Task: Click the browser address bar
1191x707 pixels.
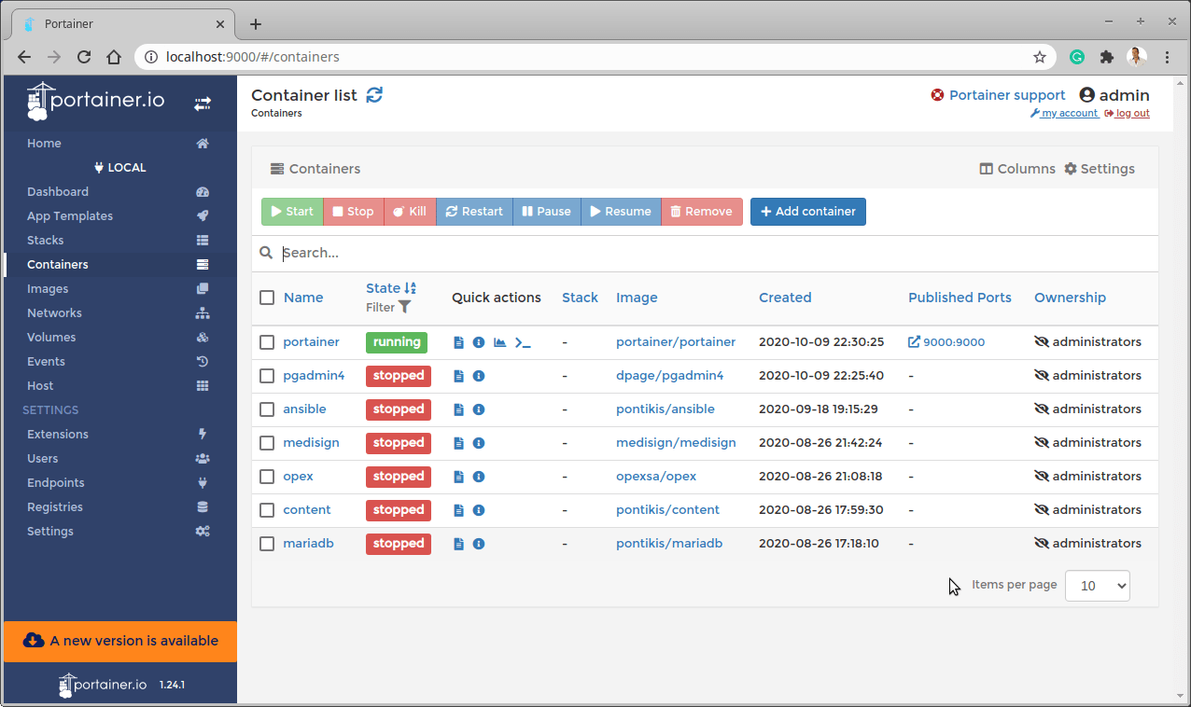Action: [595, 57]
